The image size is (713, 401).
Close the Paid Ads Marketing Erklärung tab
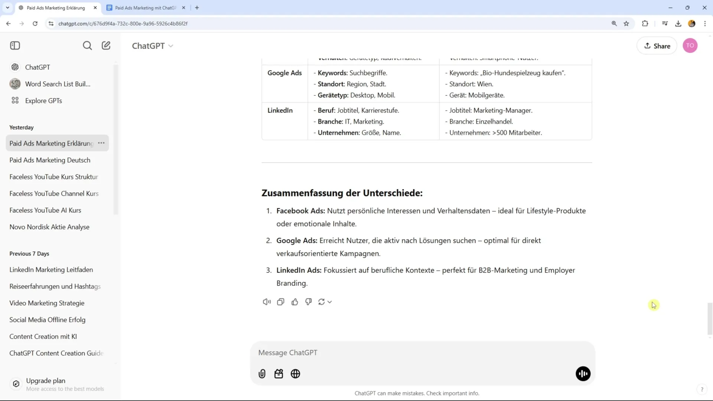point(95,8)
